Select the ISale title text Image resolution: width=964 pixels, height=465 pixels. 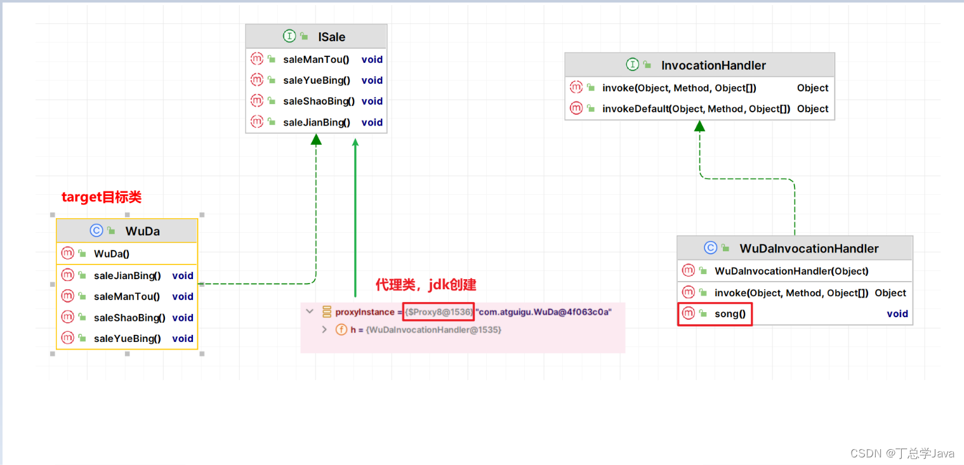coord(332,37)
